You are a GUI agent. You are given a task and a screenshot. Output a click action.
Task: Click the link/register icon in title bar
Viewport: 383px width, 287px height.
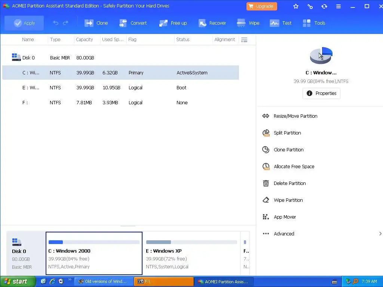310,6
